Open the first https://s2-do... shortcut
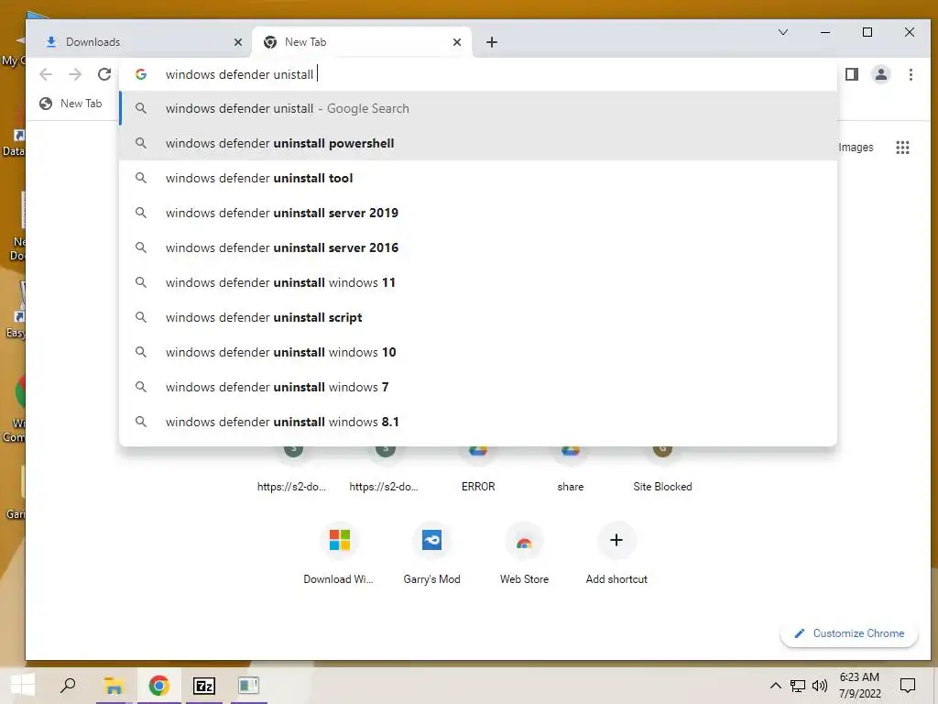938x704 pixels. [x=292, y=468]
